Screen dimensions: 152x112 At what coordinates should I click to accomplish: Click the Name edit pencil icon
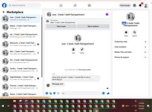pyautogui.click(x=82, y=49)
